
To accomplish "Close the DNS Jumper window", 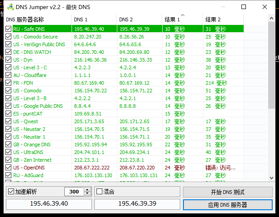I will pos(265,7).
